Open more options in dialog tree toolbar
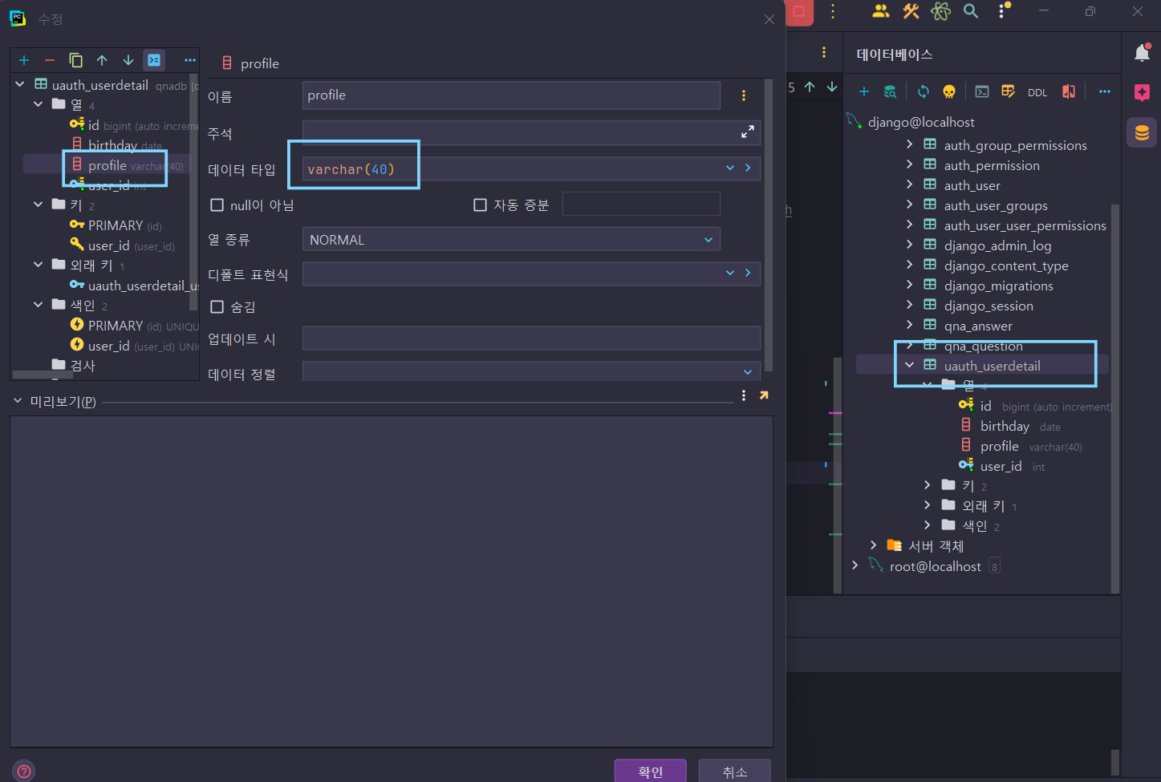This screenshot has height=782, width=1161. [x=190, y=60]
